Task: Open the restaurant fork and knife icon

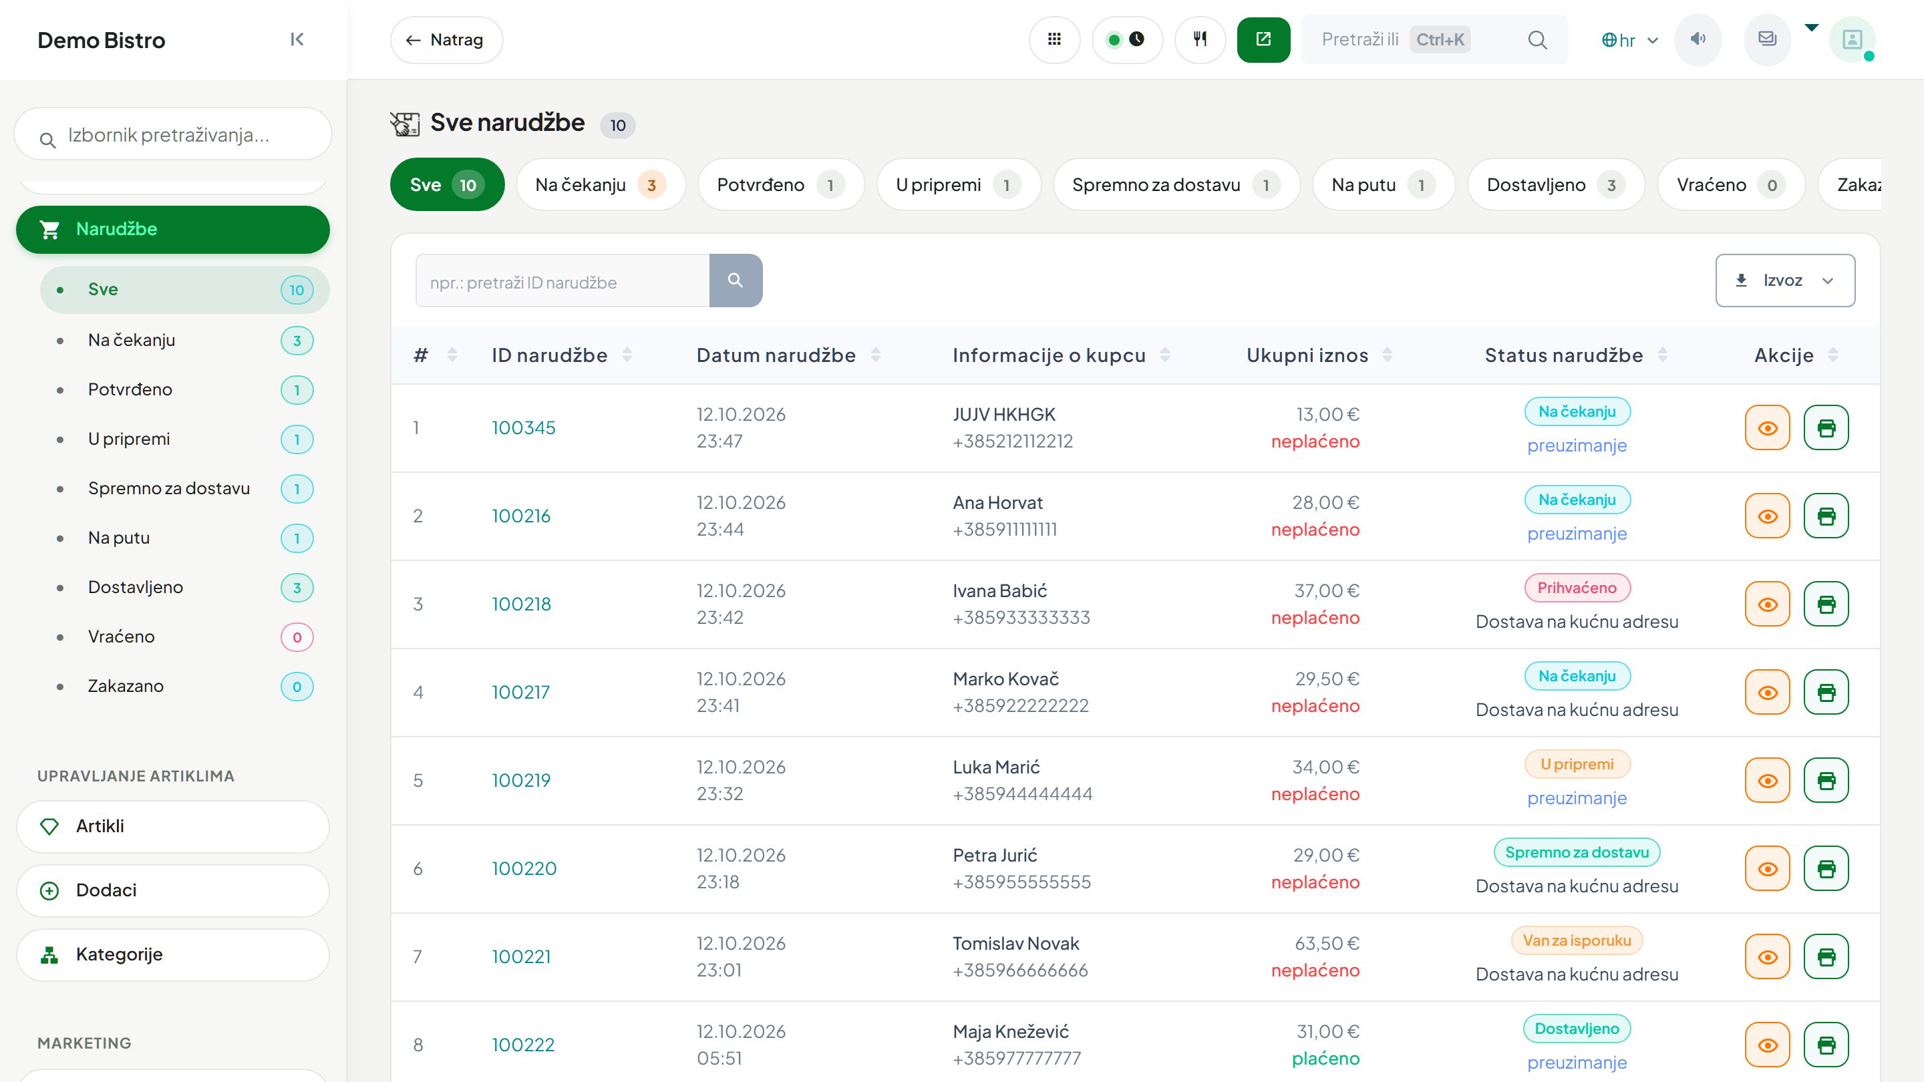Action: point(1200,39)
